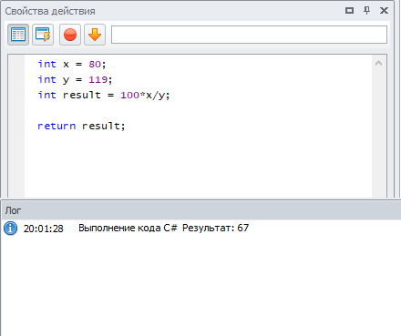Screen dimensions: 401x336
Task: Select the table properties view icon
Action: pos(18,35)
